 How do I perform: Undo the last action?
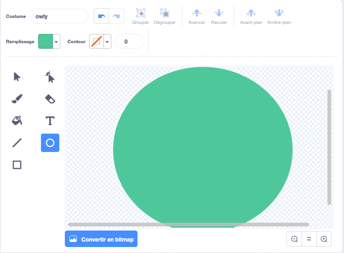pos(101,16)
